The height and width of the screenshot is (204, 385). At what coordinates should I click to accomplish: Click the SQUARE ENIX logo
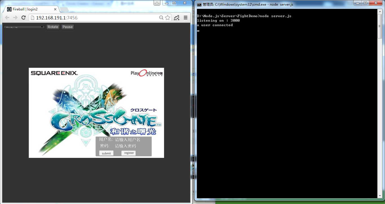[x=54, y=73]
